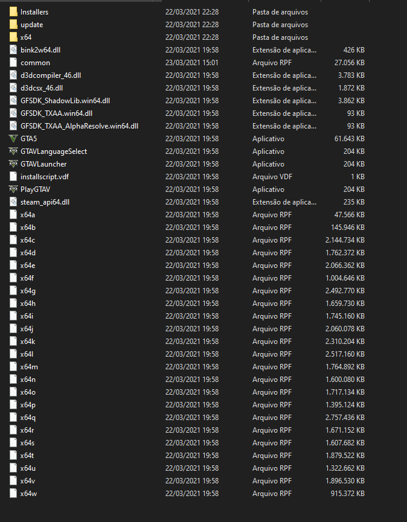Click the 2.492.770 KB size of x64g
The image size is (407, 522).
tap(345, 291)
